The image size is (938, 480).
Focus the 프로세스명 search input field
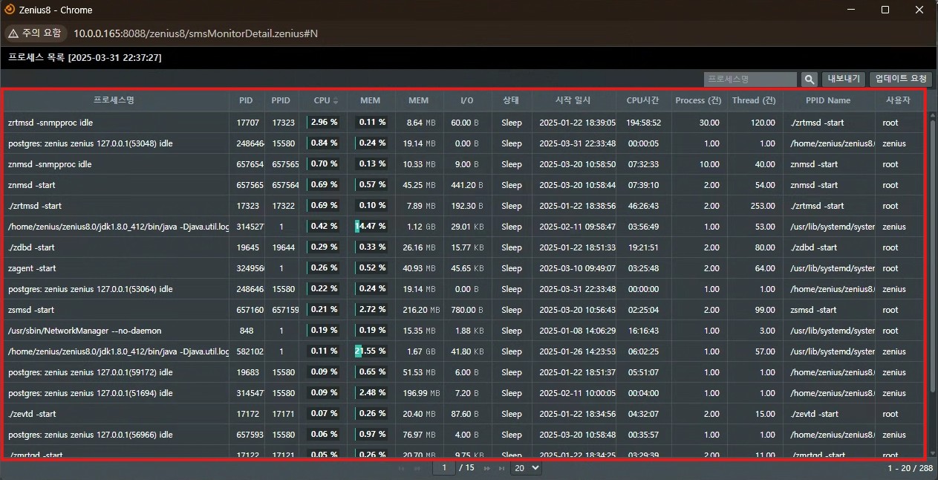pyautogui.click(x=750, y=79)
